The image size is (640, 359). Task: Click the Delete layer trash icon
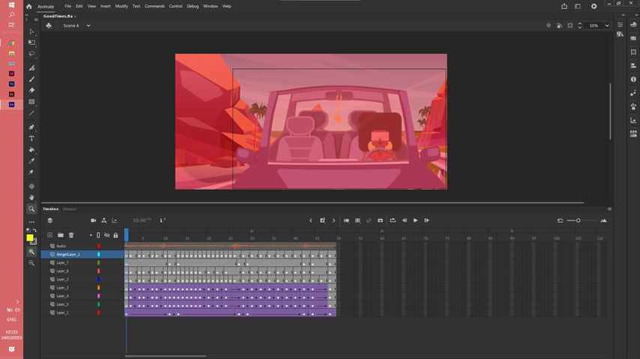coord(71,235)
